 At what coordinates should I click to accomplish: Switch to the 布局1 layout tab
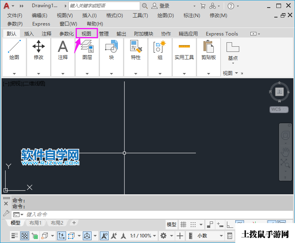coord(35,223)
